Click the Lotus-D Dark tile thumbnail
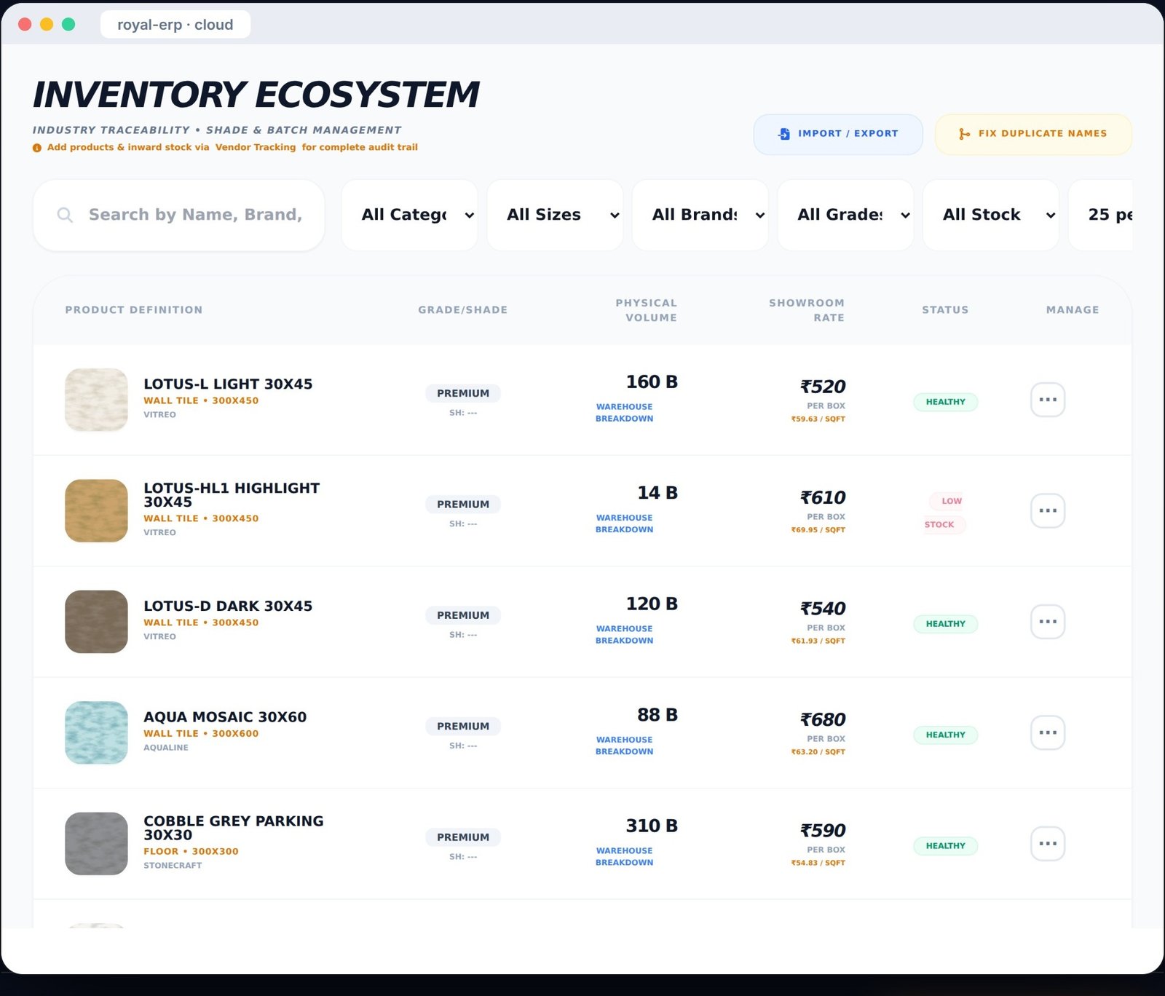The width and height of the screenshot is (1165, 996). 96,622
